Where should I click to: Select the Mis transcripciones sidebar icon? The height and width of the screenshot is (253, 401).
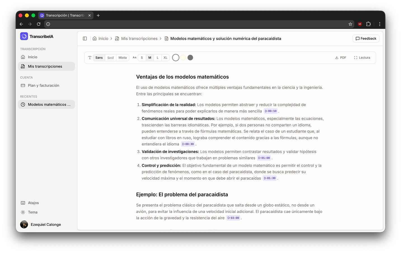(x=23, y=66)
